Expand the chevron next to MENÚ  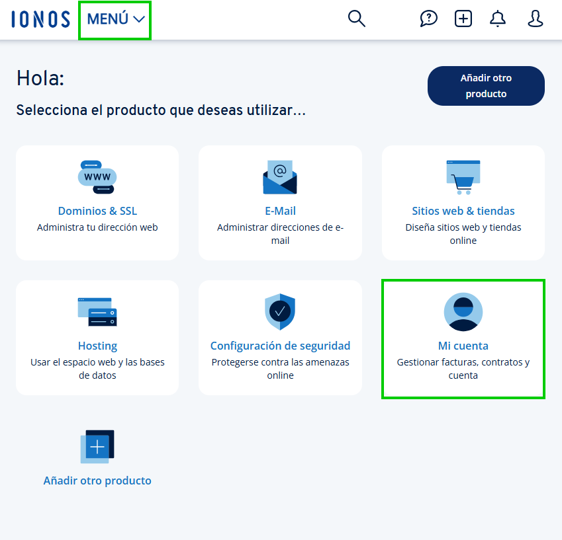click(138, 19)
